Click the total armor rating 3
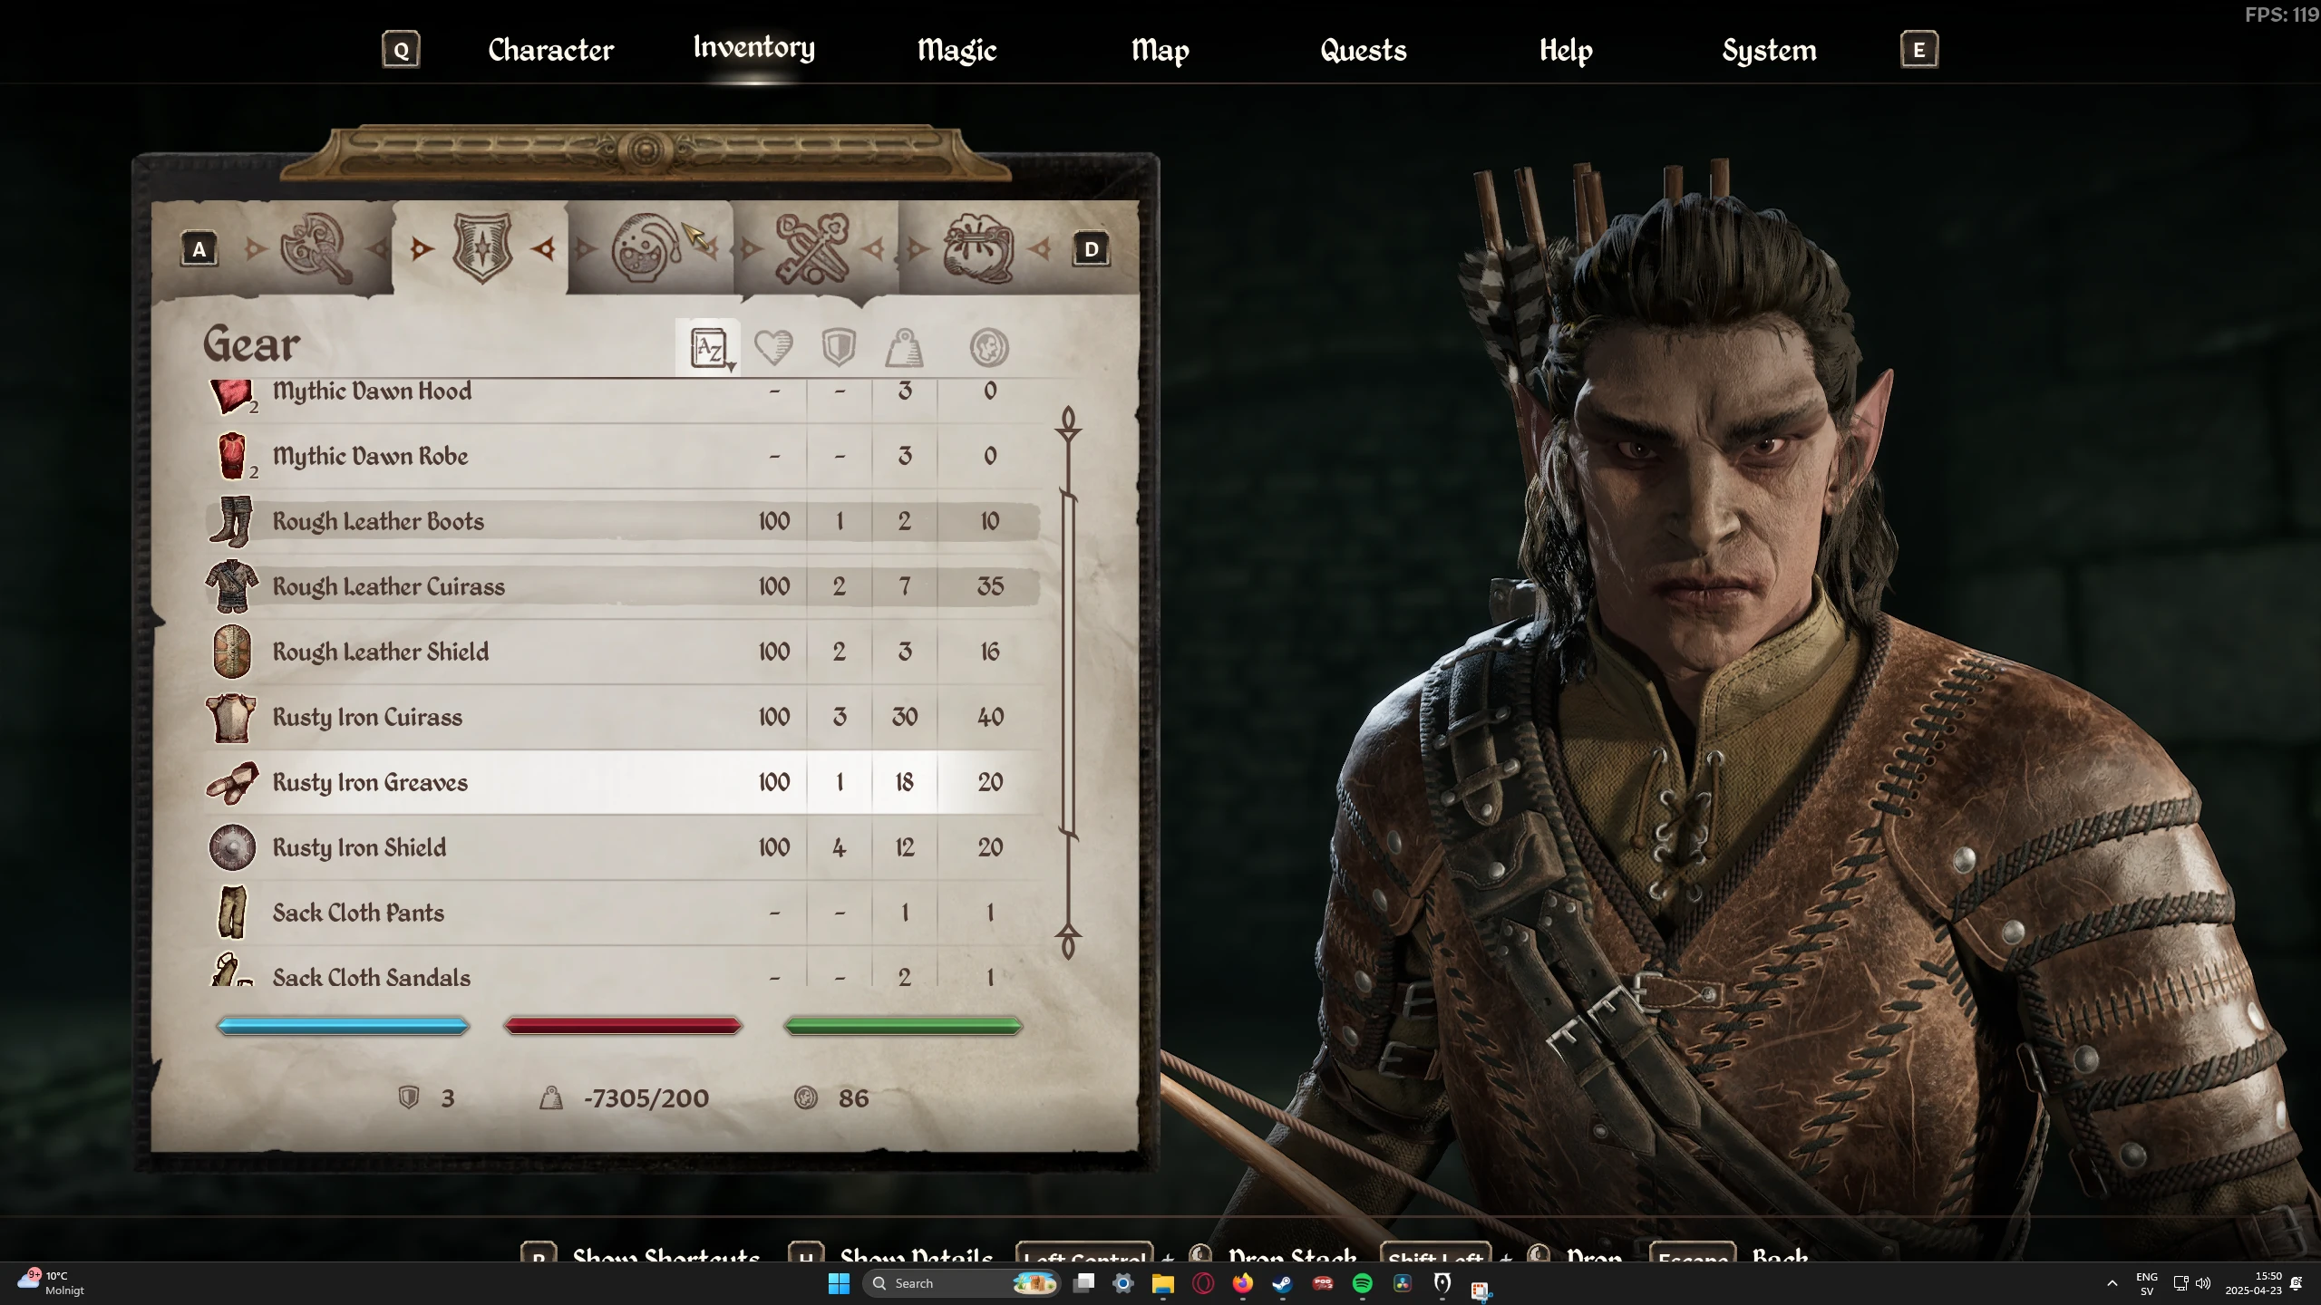2321x1305 pixels. click(447, 1098)
